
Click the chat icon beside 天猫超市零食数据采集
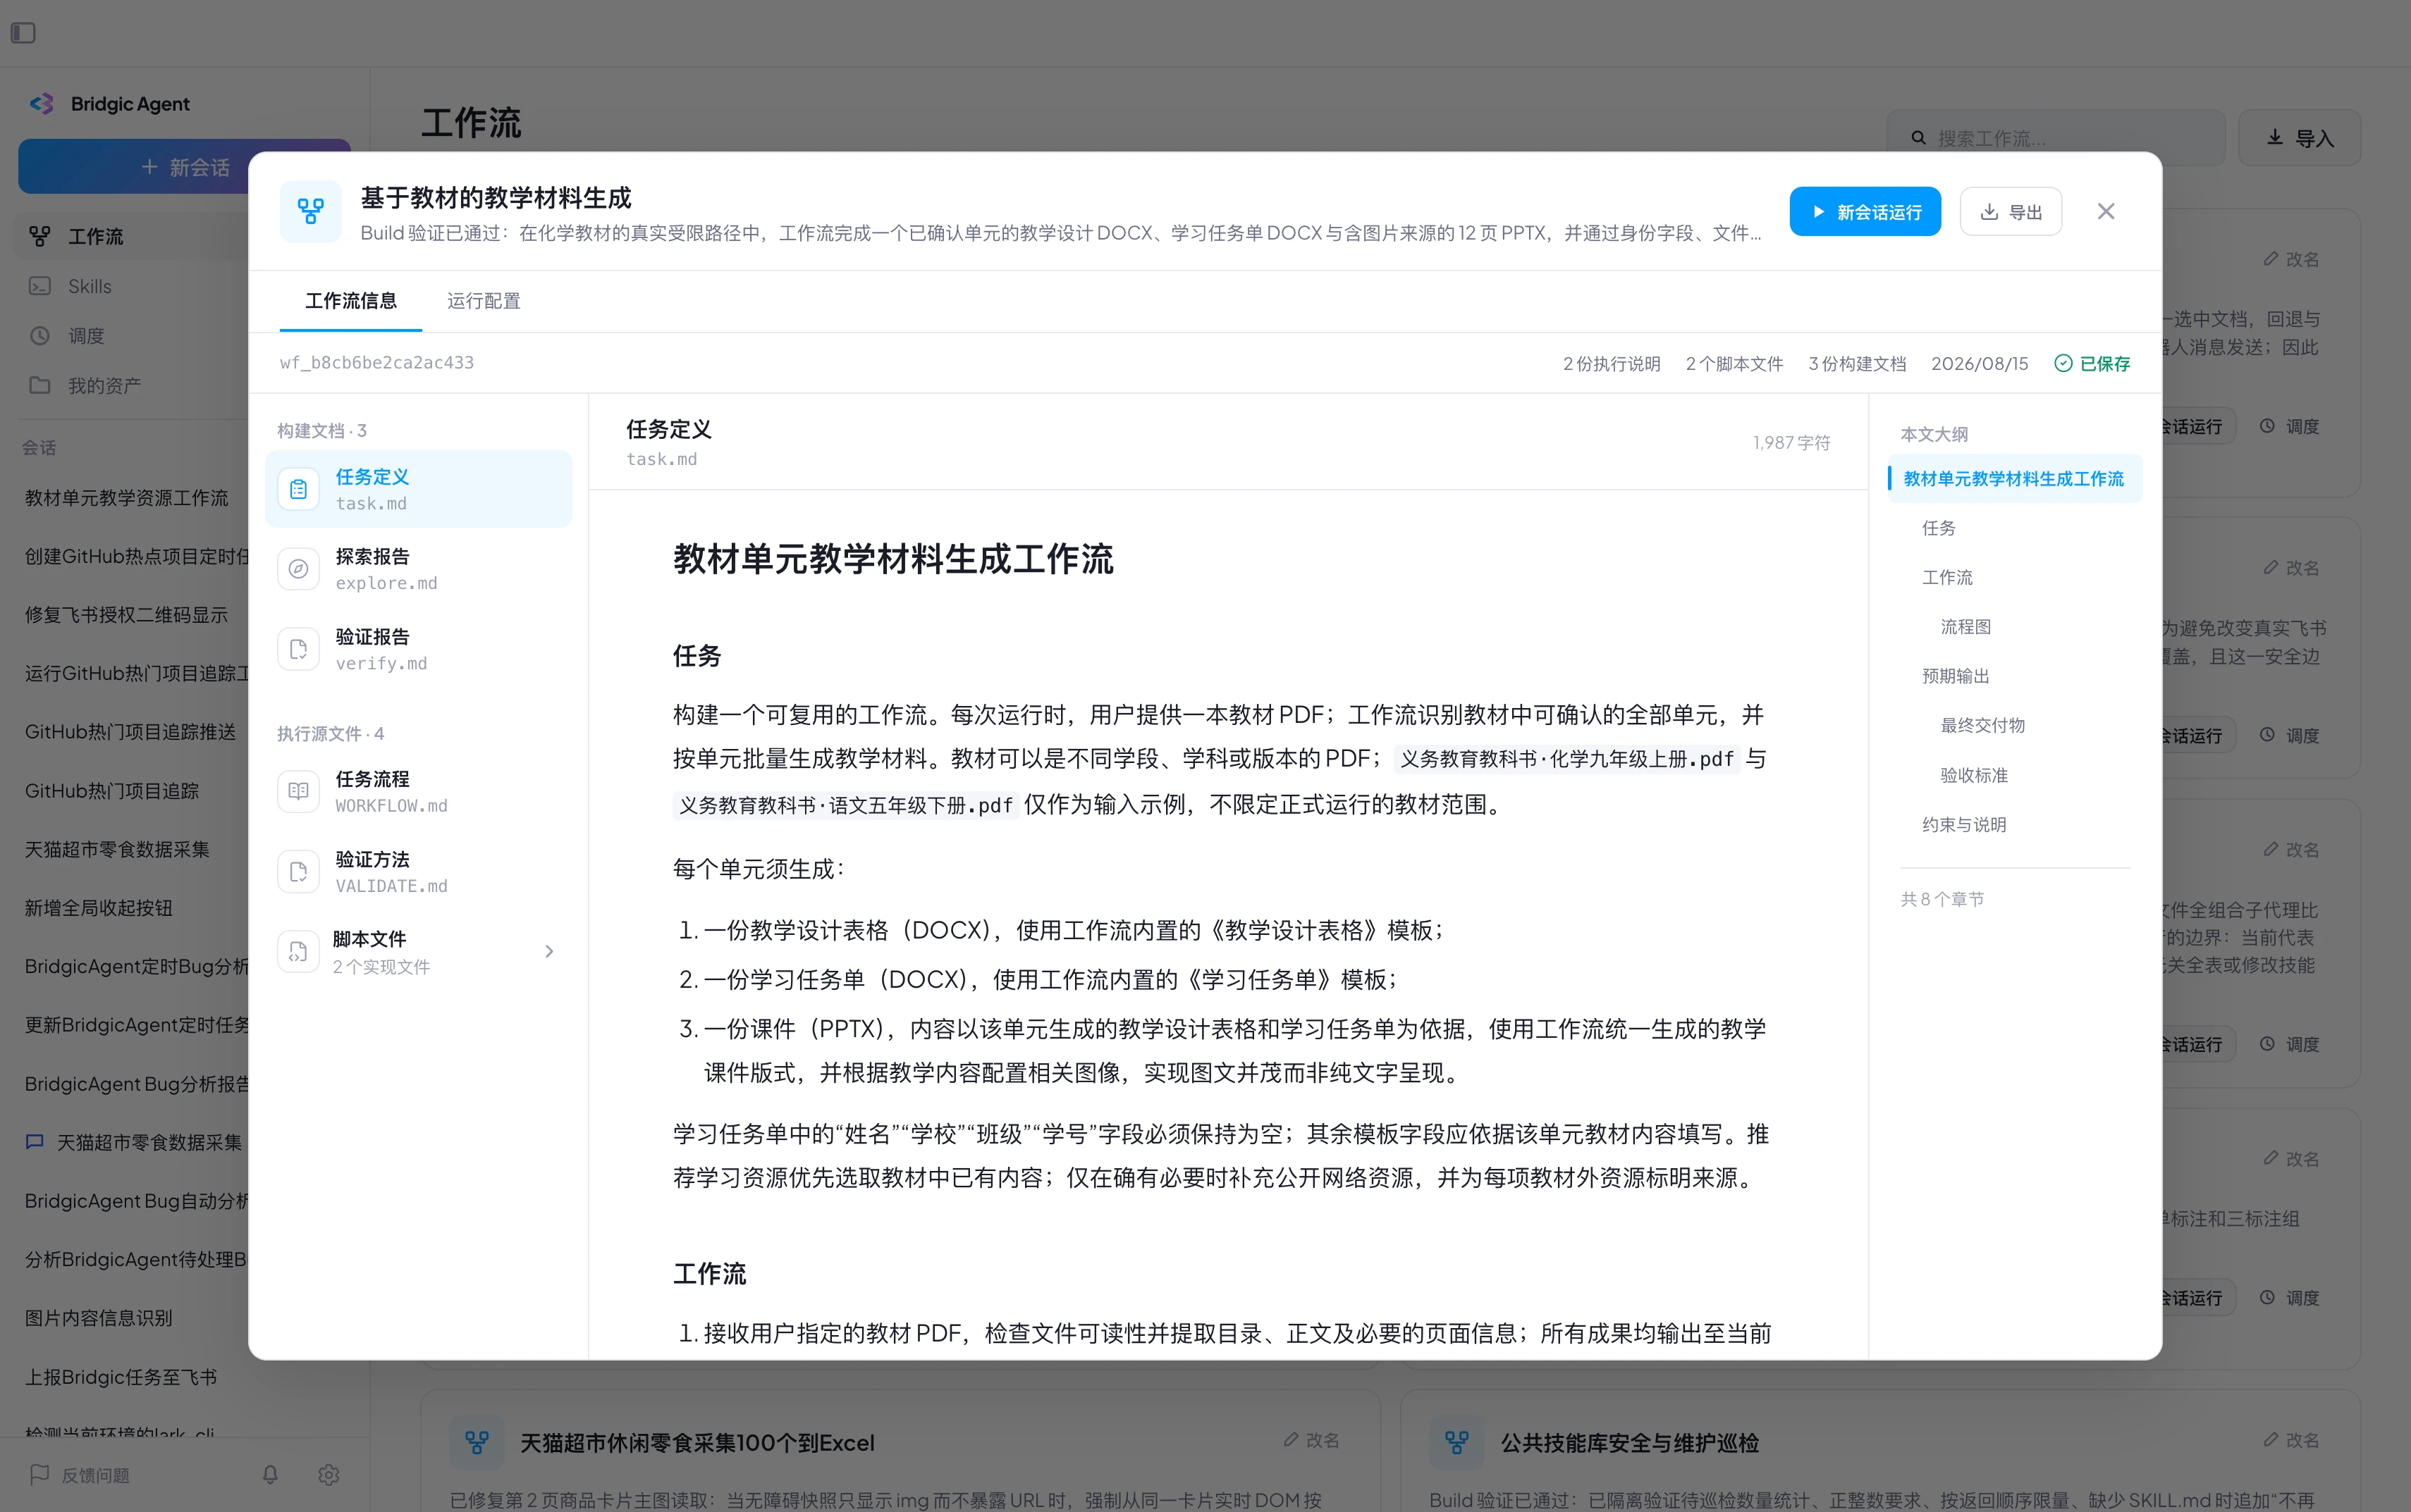35,1141
